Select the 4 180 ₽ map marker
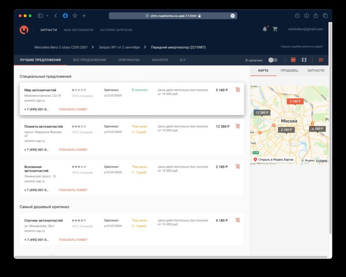Viewport: 346px width, 277px height. point(317,129)
